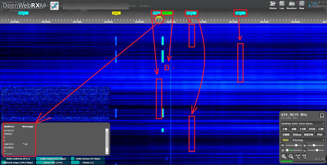Zoom in one step on the waterfall
The image size is (327, 165).
pyautogui.click(x=284, y=156)
